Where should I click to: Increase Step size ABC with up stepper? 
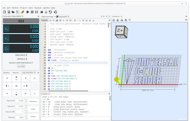click(26, 111)
